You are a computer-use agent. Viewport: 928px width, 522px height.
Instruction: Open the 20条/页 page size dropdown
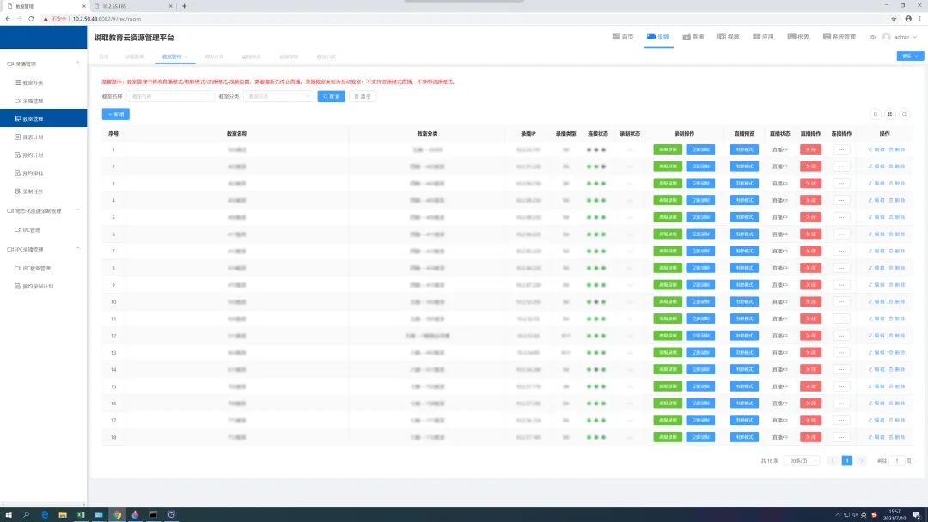point(804,461)
